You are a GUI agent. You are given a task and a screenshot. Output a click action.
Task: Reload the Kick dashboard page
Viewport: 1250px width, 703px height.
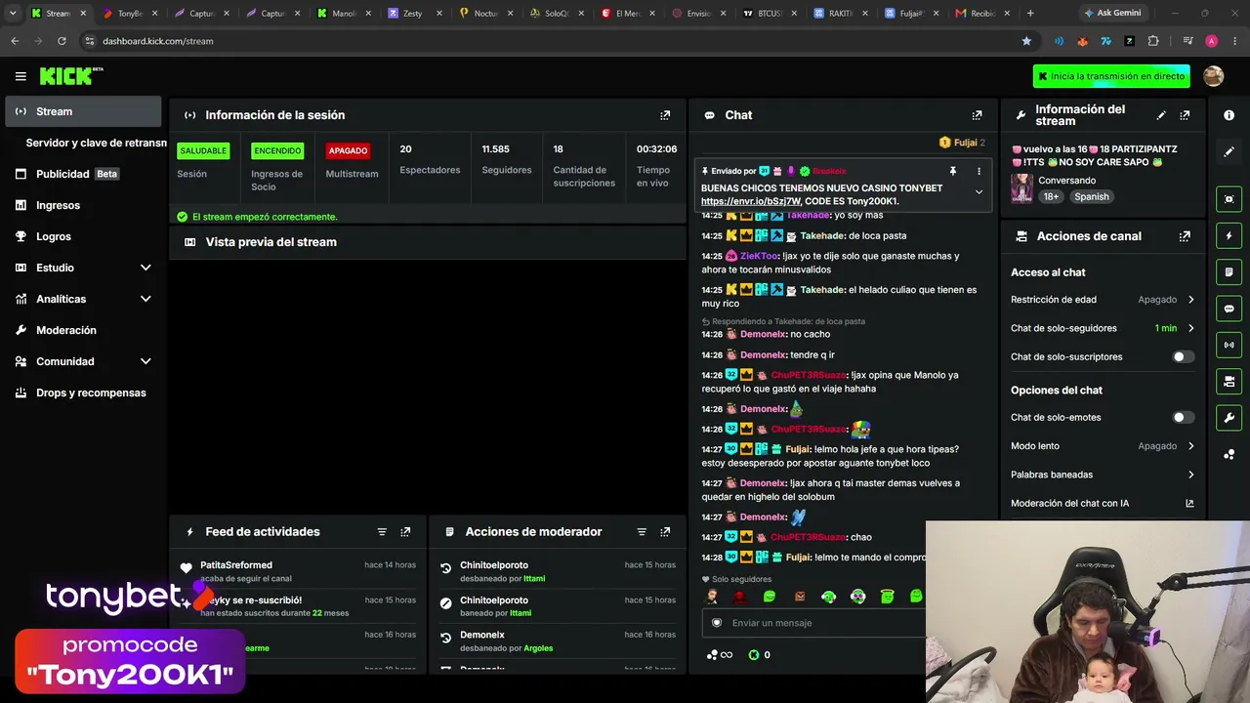[x=62, y=41]
